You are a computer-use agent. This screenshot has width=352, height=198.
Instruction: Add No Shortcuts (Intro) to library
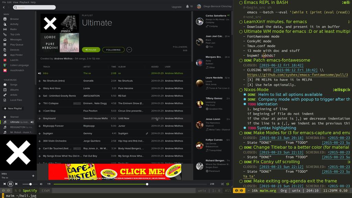[x=40, y=81]
